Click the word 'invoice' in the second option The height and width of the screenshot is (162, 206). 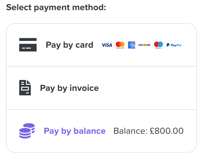tap(84, 88)
